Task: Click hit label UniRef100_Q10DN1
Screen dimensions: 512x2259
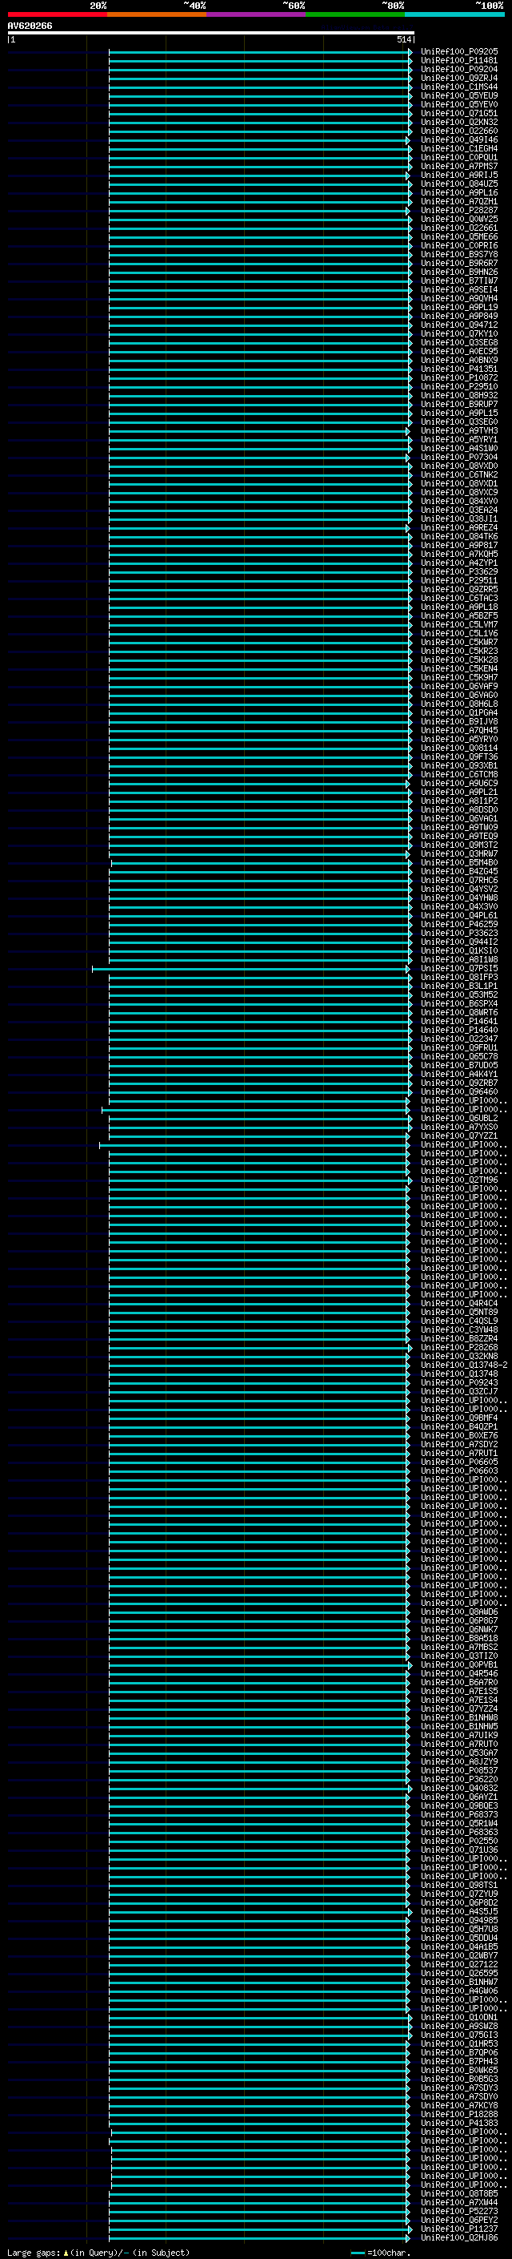Action: click(459, 2017)
